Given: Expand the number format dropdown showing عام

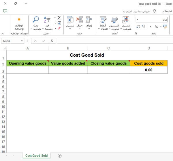Looking at the screenshot, I should (x=138, y=20).
